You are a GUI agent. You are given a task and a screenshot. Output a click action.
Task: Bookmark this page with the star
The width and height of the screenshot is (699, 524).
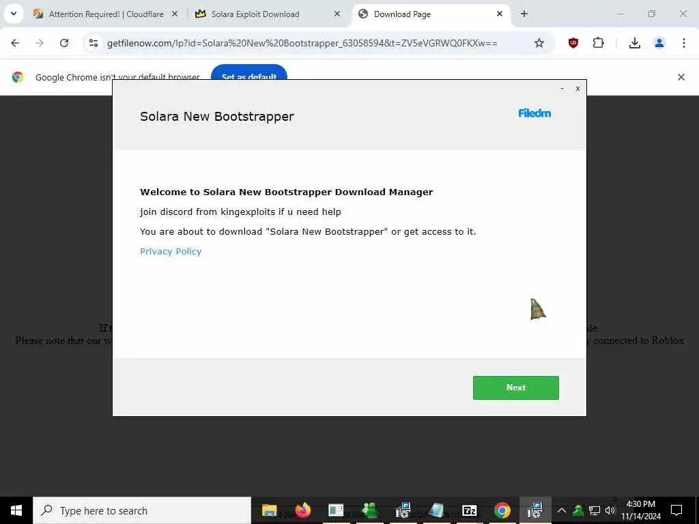tap(539, 43)
